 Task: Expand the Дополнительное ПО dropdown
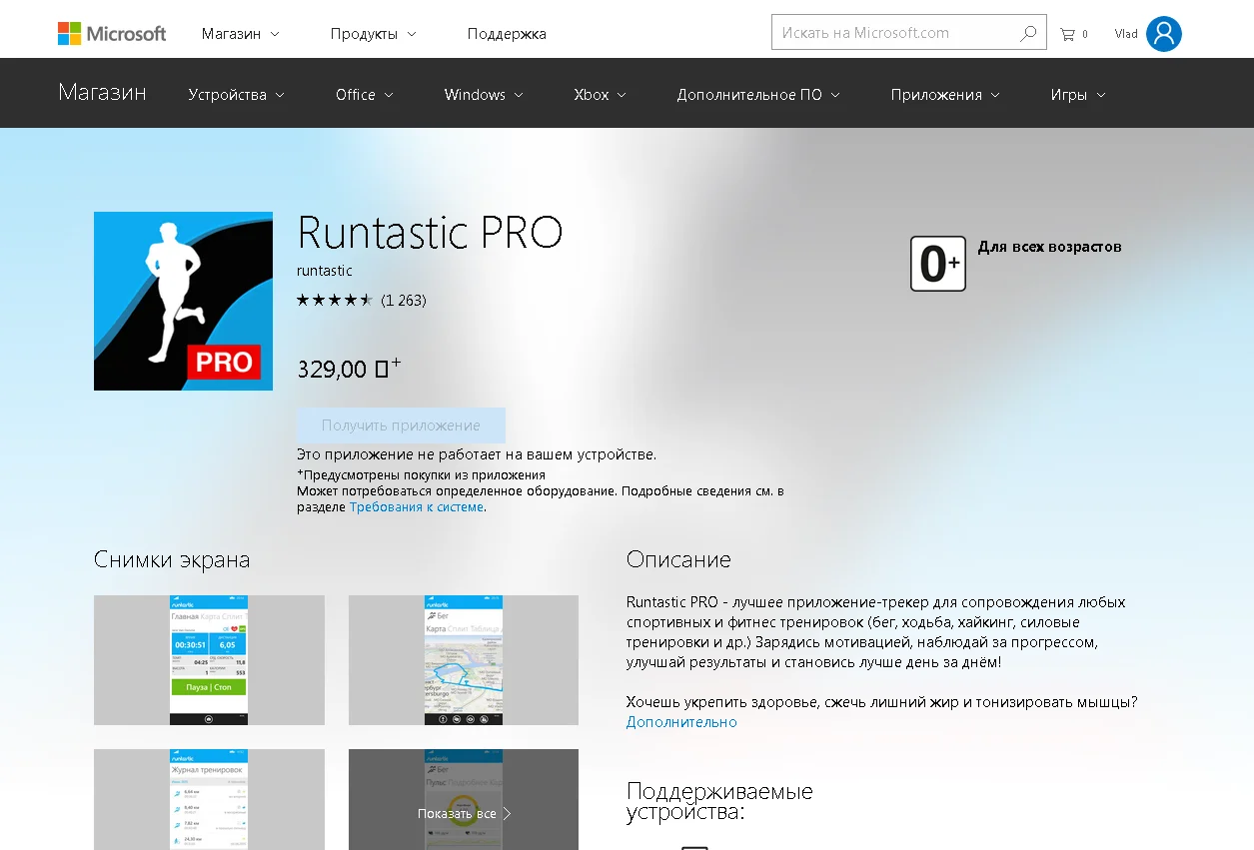point(758,95)
